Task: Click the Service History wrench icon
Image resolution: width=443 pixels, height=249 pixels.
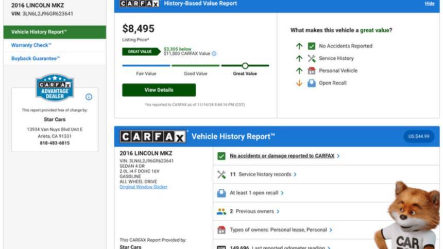Action: [x=311, y=59]
